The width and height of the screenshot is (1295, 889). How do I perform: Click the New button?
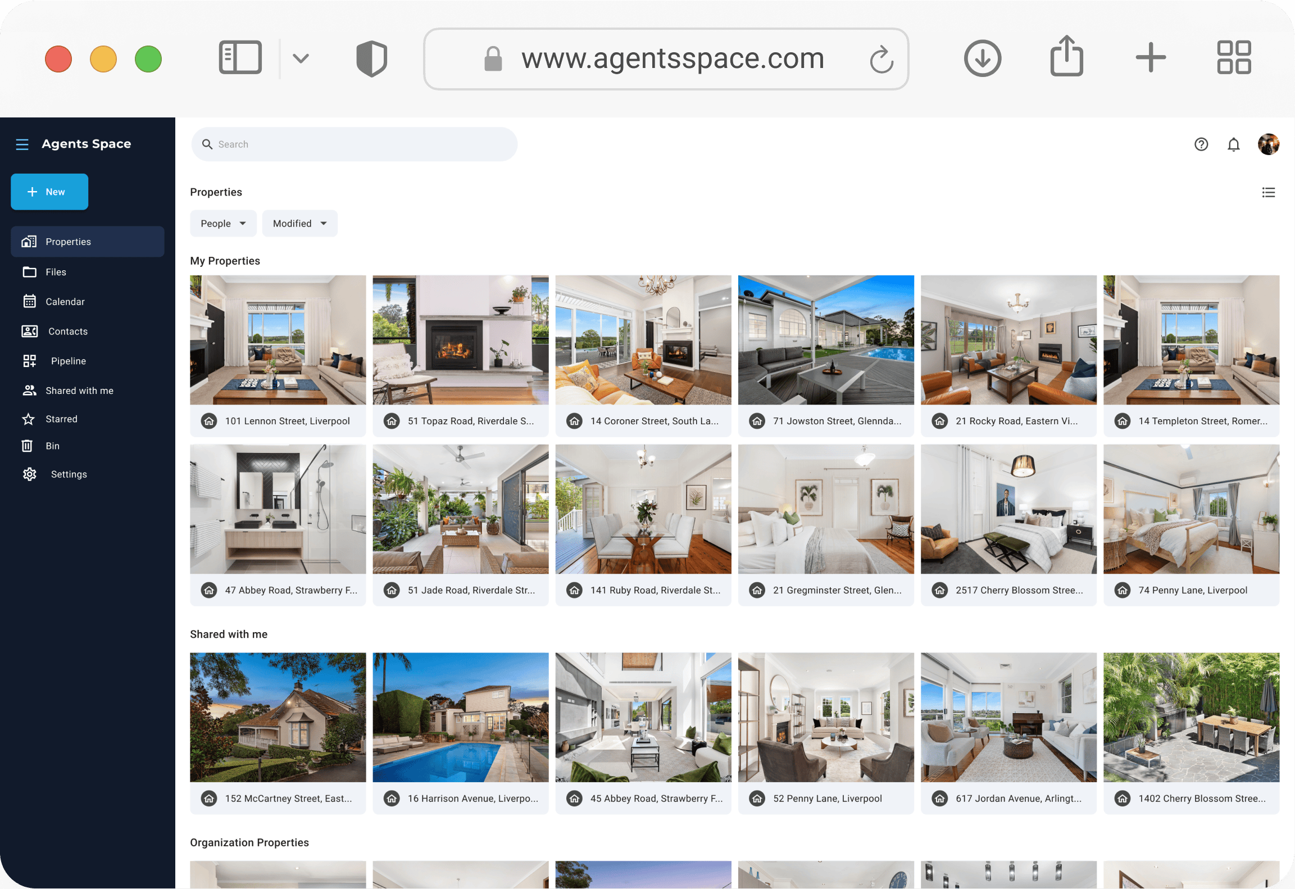tap(49, 192)
